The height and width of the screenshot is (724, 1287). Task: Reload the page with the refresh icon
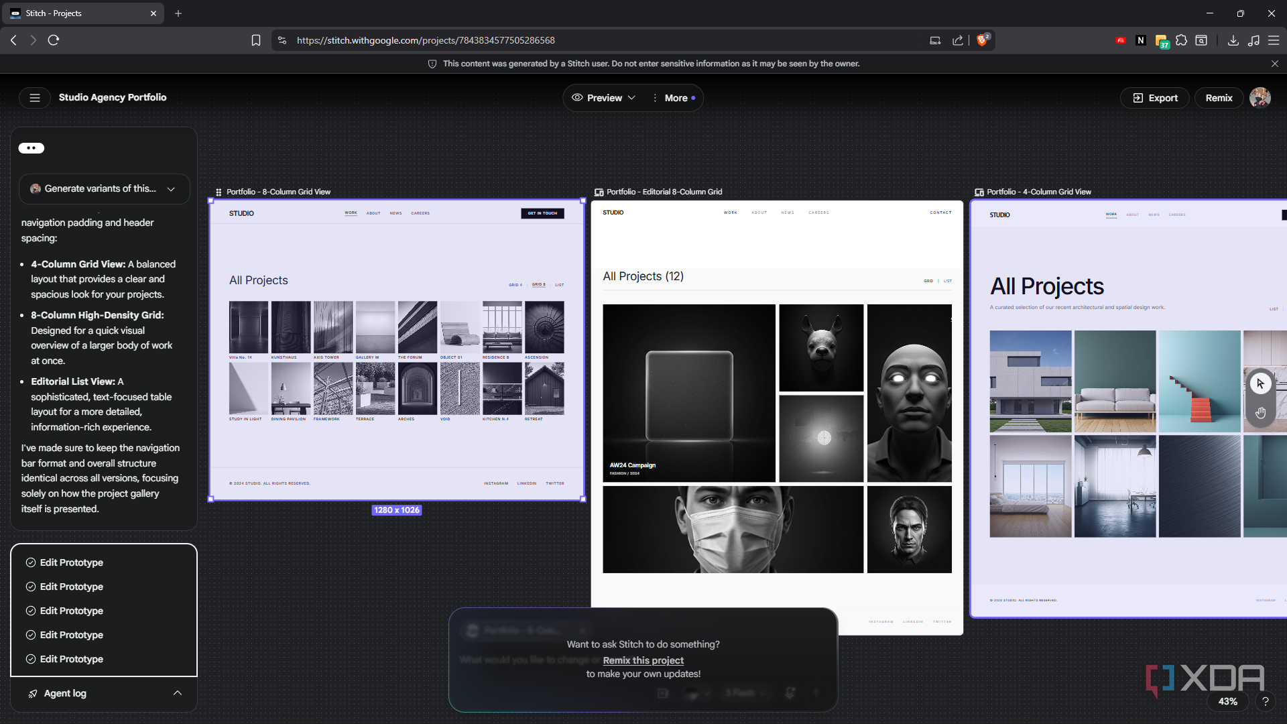point(54,40)
